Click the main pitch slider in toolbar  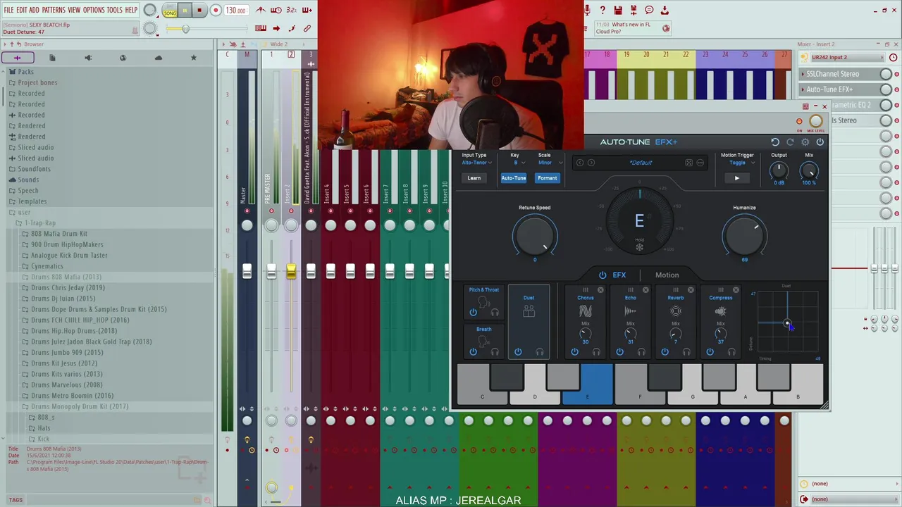click(x=206, y=29)
